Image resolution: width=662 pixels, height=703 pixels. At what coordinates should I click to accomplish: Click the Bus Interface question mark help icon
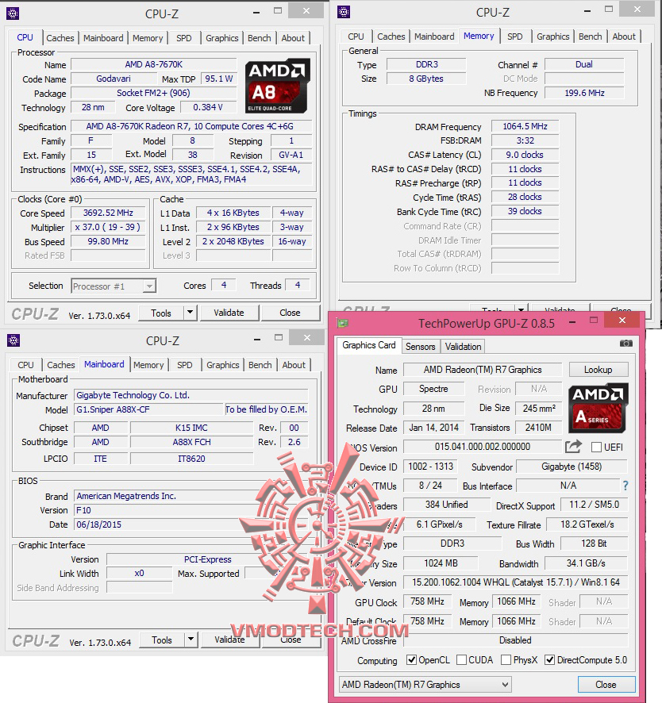coord(625,486)
